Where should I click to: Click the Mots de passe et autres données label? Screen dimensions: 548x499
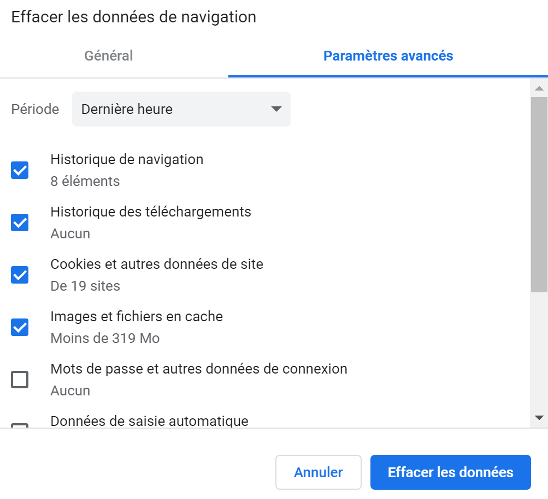(199, 369)
